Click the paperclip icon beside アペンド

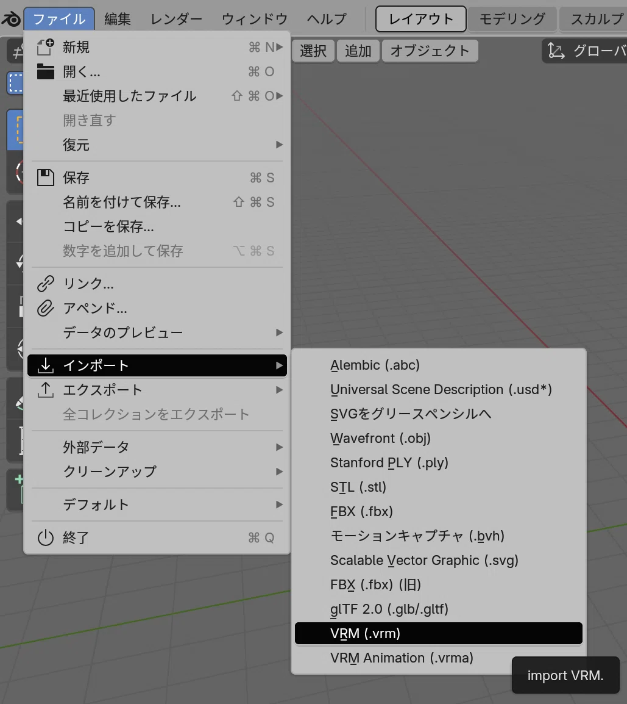coord(45,308)
